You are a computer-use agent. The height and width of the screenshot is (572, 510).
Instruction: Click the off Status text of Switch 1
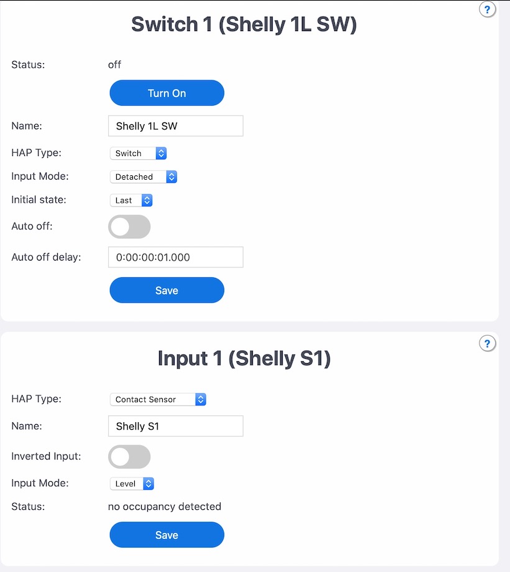[x=114, y=65]
